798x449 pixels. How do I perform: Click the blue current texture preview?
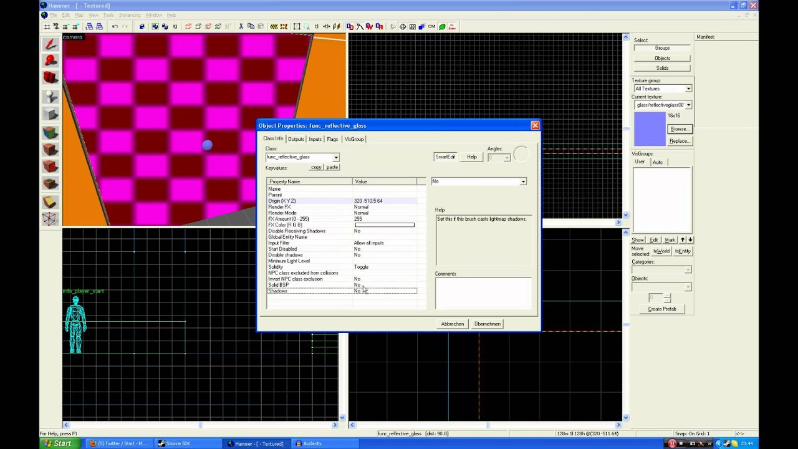[650, 129]
